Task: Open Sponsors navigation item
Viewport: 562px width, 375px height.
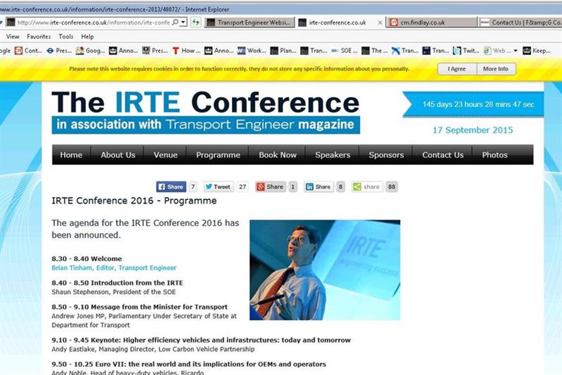Action: coord(386,155)
